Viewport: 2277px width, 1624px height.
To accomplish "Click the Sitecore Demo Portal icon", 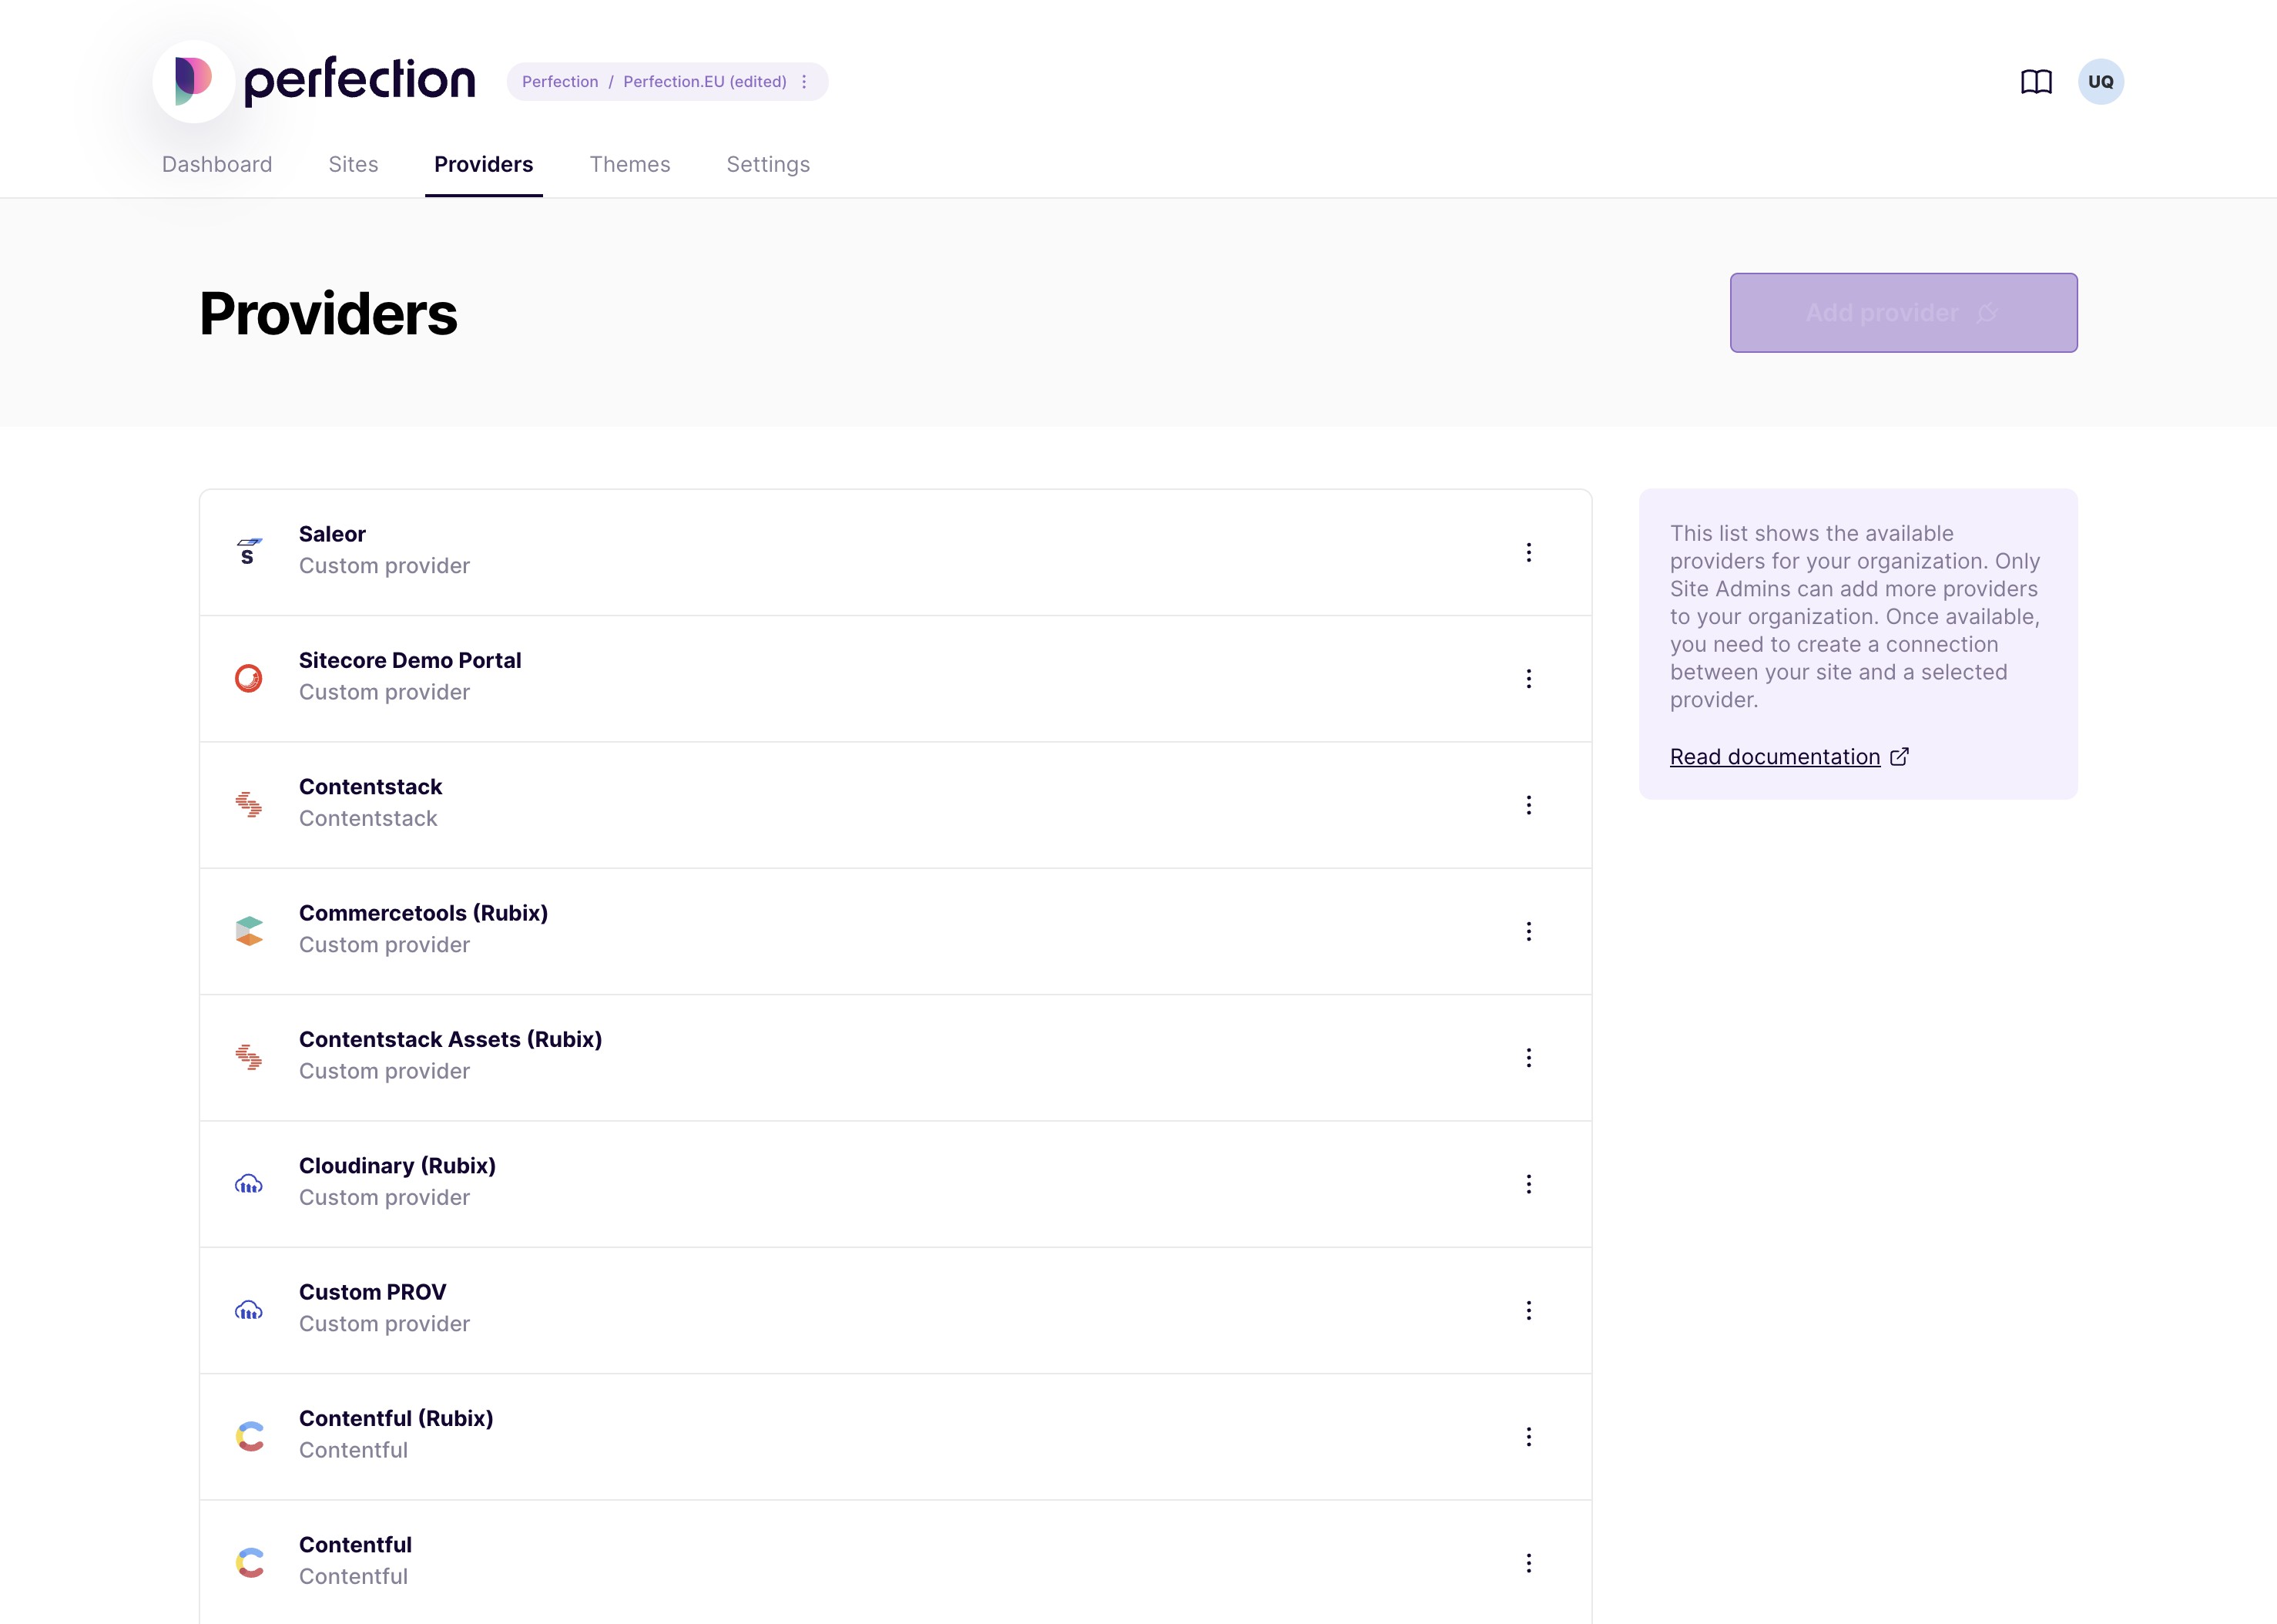I will click(x=249, y=678).
